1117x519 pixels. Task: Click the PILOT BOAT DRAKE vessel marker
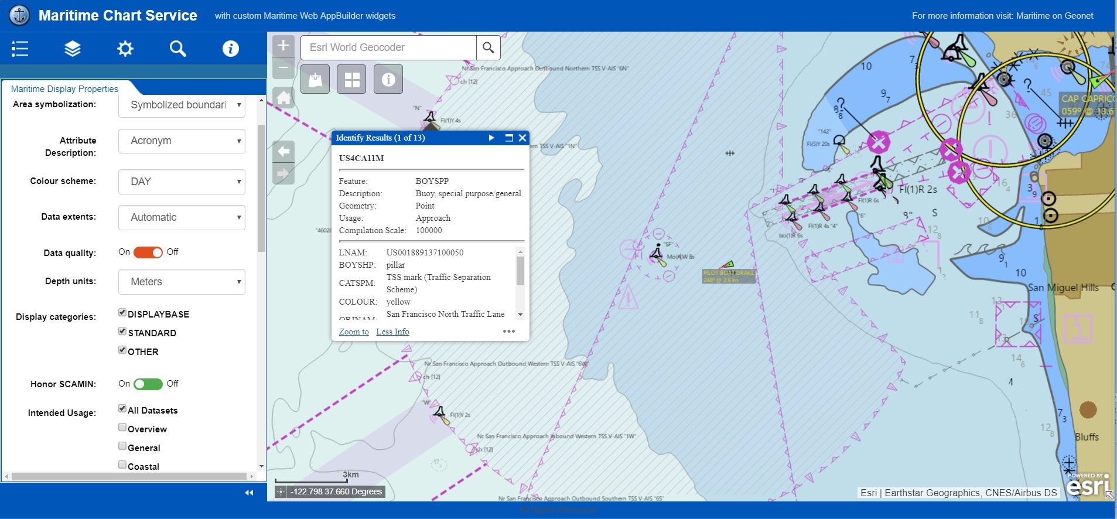pyautogui.click(x=728, y=265)
